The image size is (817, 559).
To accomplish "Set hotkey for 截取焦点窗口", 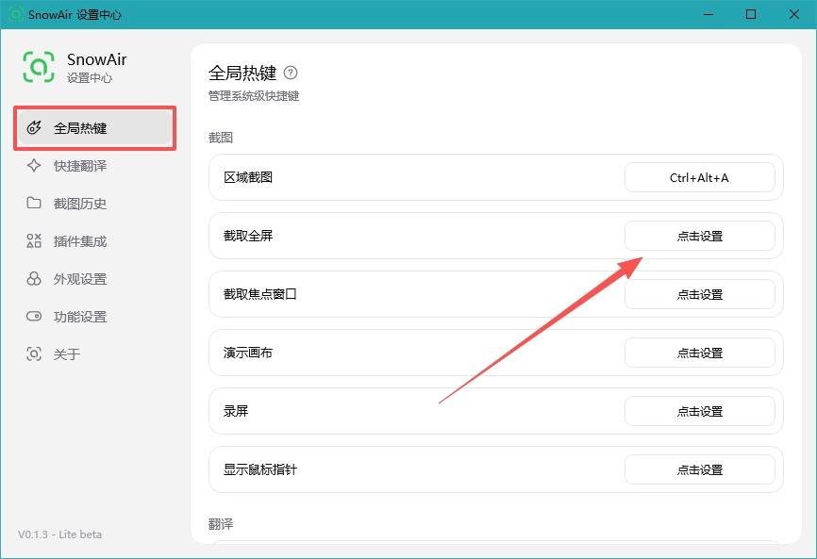I will coord(700,295).
